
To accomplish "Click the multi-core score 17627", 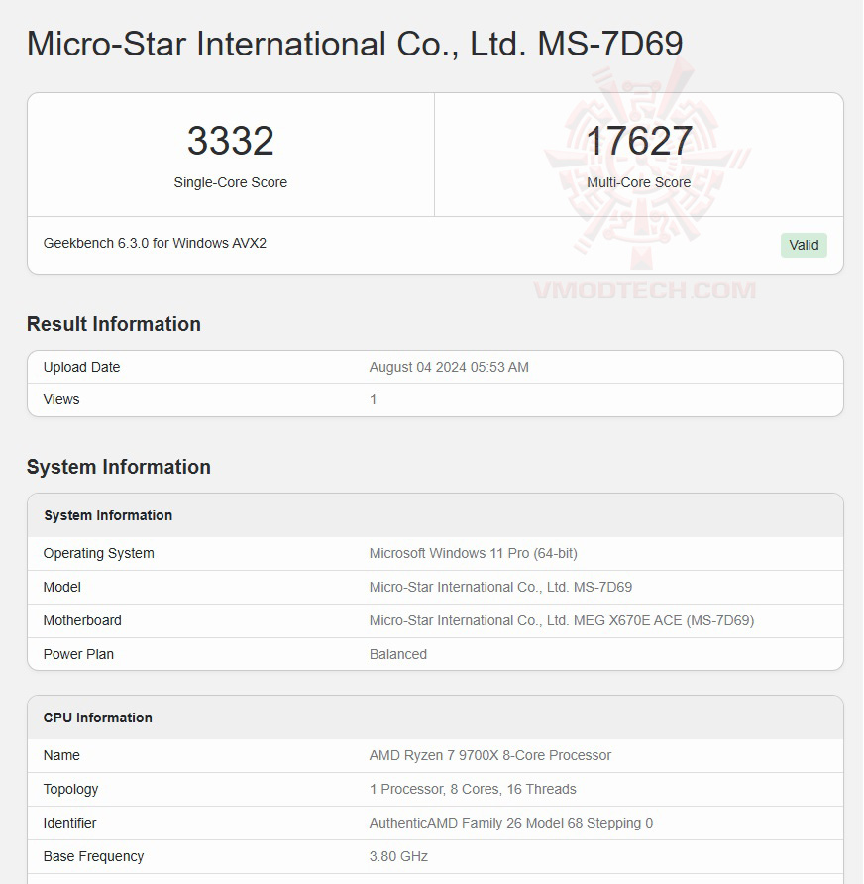I will tap(639, 141).
